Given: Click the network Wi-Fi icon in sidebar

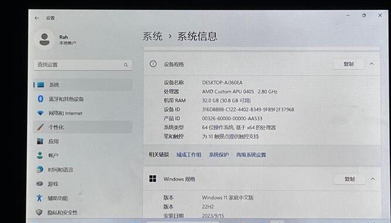Looking at the screenshot, I should (40, 113).
